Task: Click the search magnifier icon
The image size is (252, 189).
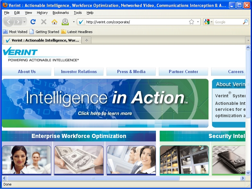Action: tap(245, 22)
